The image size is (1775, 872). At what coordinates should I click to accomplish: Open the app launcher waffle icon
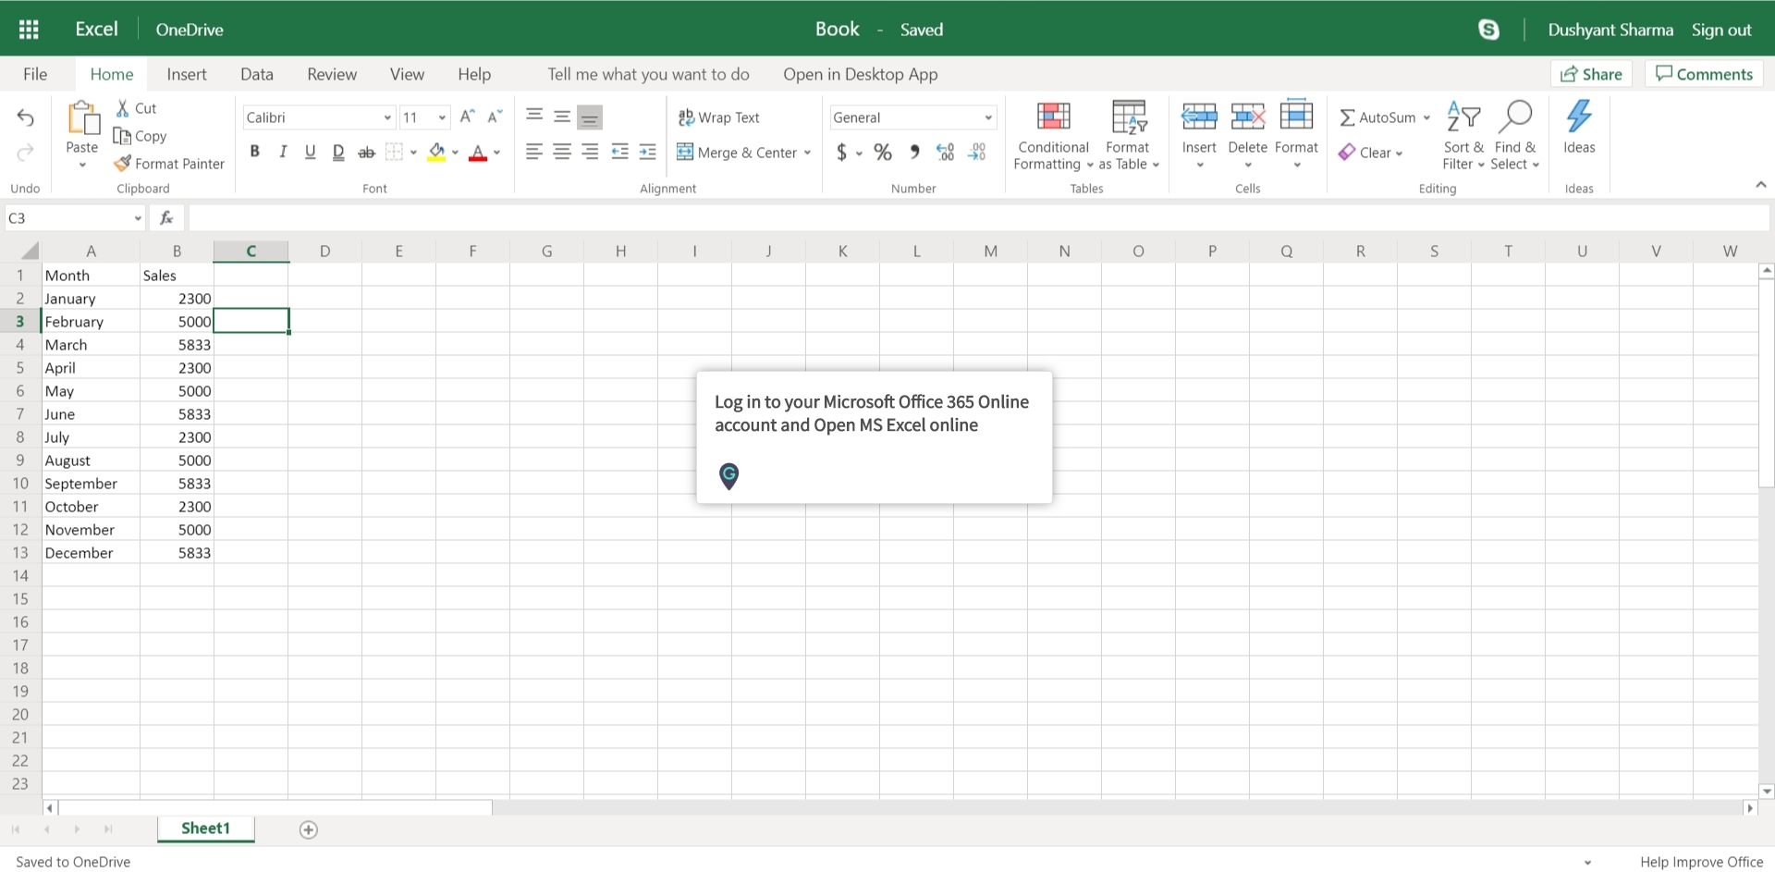click(x=29, y=30)
